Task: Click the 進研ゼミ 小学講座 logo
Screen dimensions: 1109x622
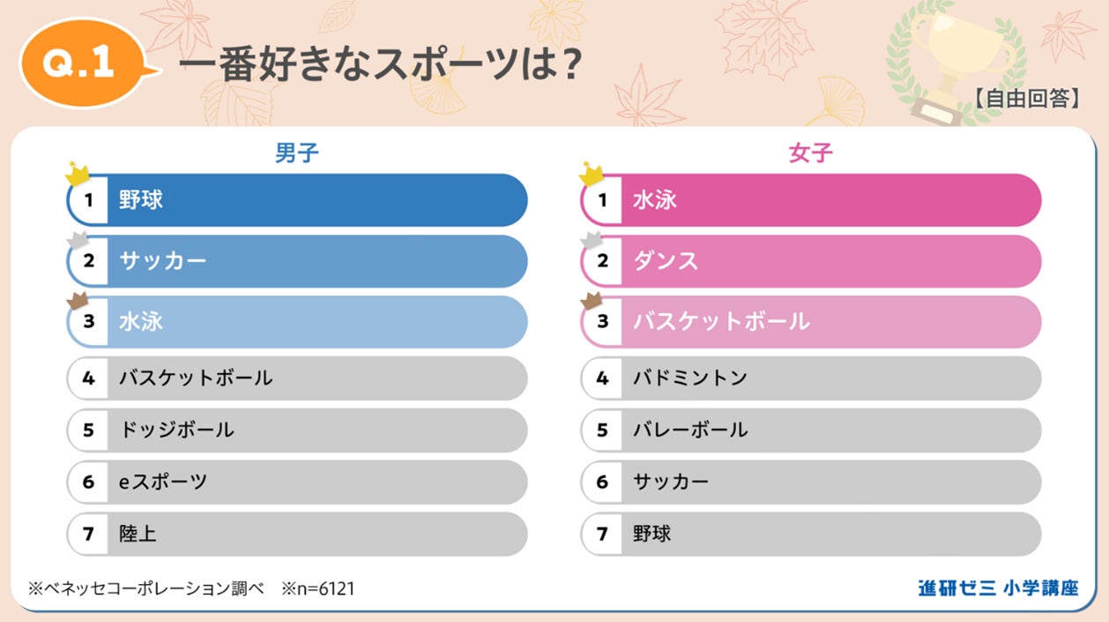Action: [x=998, y=588]
